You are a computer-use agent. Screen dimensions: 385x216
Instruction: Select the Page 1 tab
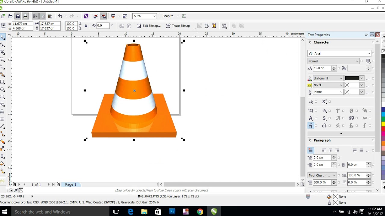(71, 184)
